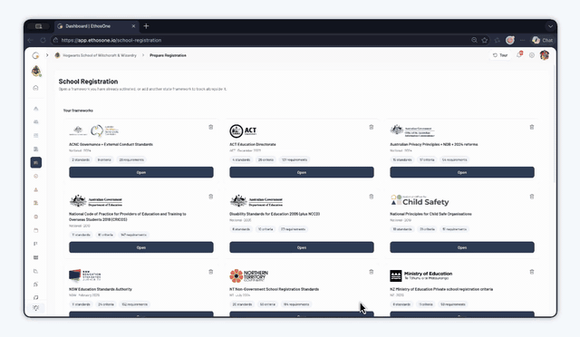
Task: Open the browser three-dots menu
Action: (522, 40)
